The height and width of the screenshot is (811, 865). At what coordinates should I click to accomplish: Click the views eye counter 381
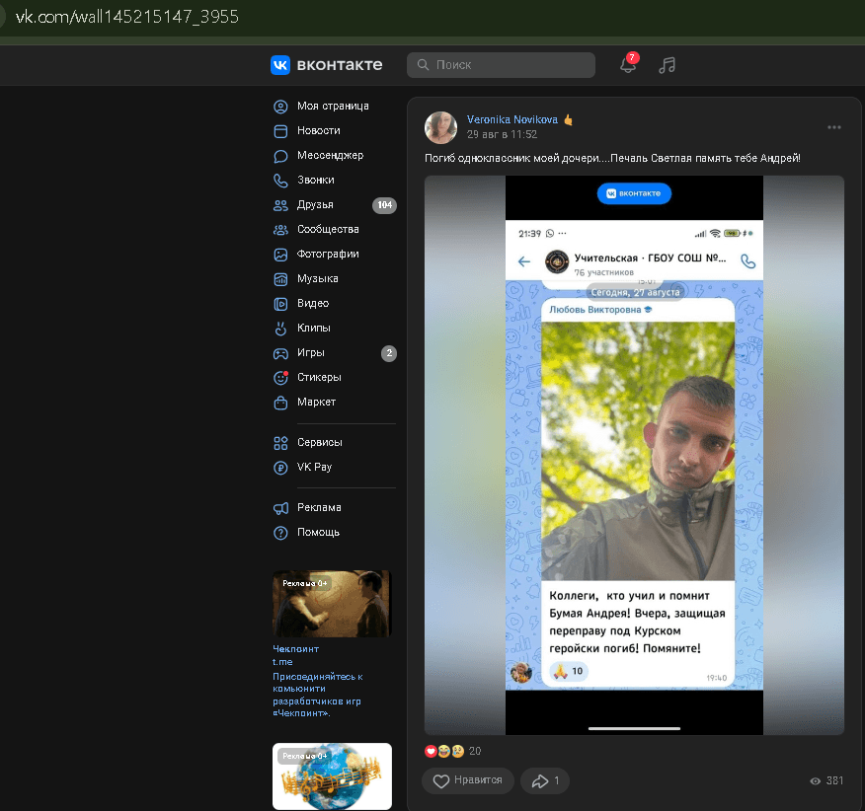[x=826, y=780]
